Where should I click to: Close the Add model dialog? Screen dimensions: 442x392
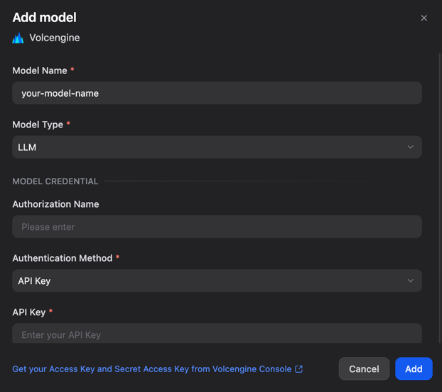tap(424, 18)
